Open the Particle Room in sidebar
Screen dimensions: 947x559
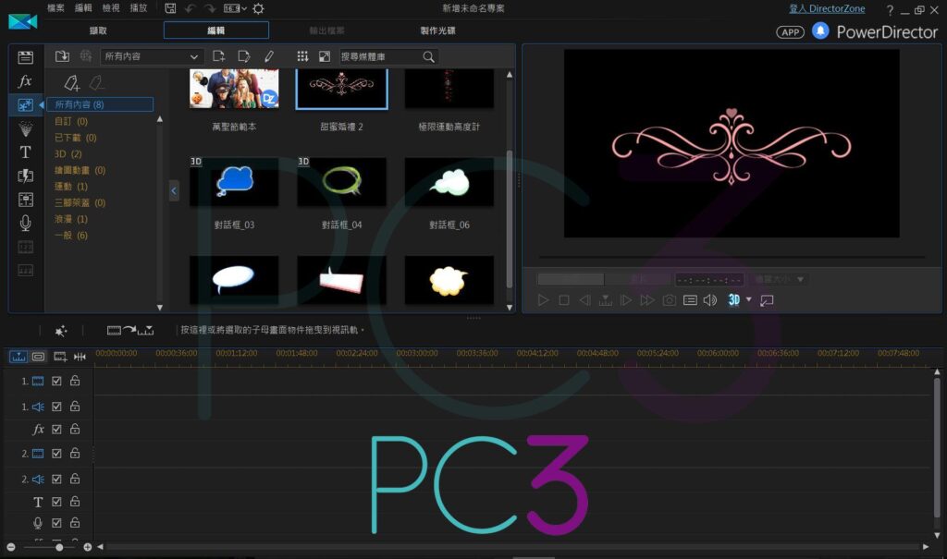[x=25, y=128]
